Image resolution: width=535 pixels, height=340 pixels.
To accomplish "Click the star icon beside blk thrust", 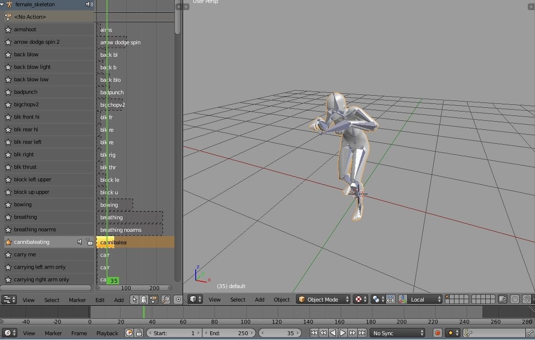I will [8, 167].
